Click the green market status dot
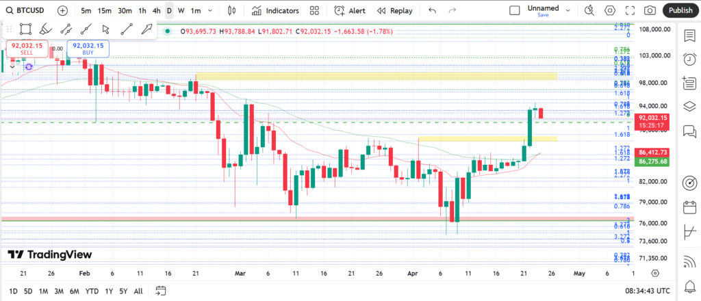 click(x=168, y=31)
